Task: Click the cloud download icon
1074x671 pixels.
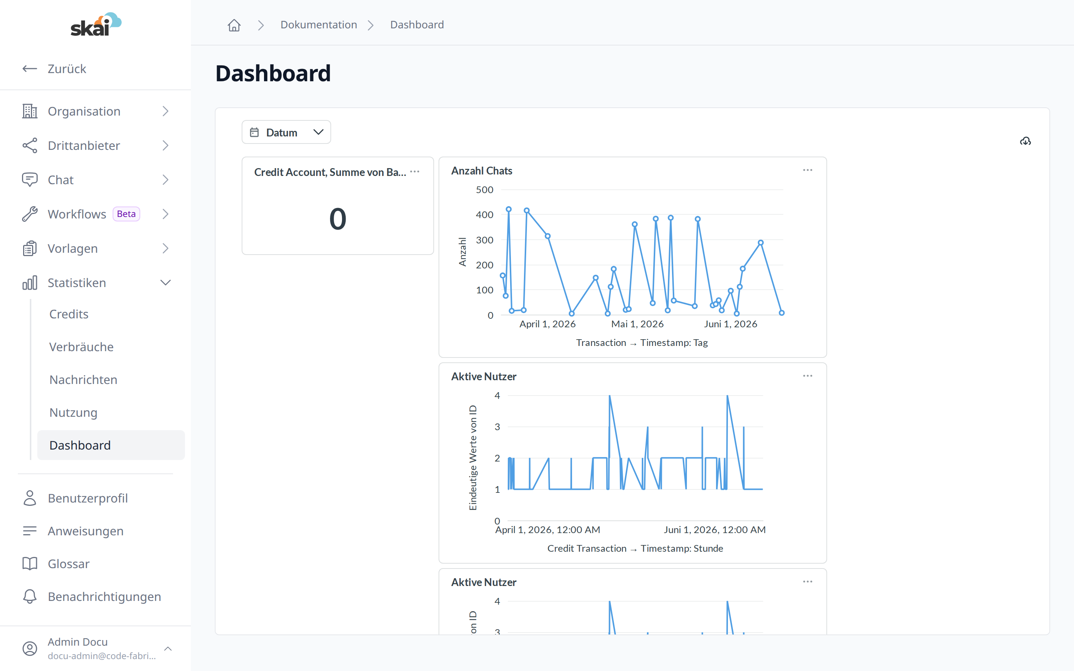Action: tap(1025, 141)
